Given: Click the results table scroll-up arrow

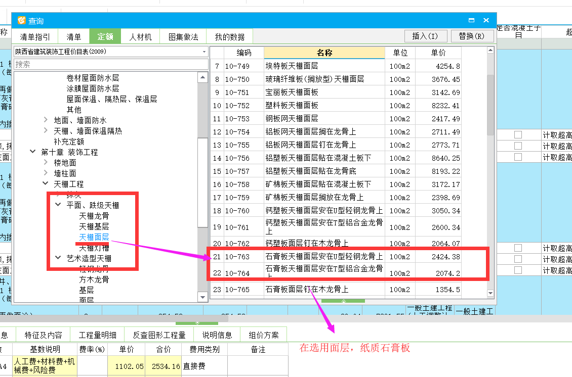Looking at the screenshot, I should [491, 50].
